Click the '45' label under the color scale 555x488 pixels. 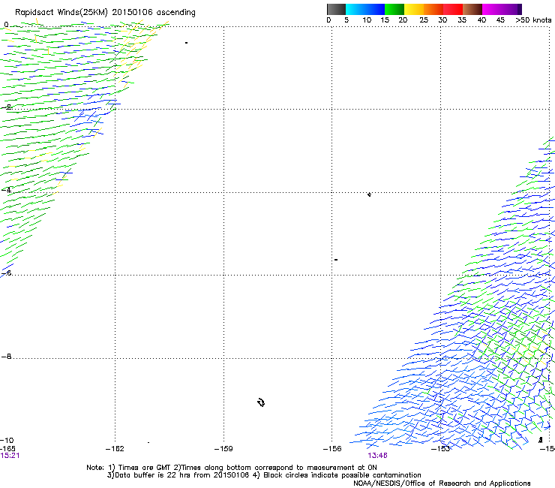[x=500, y=20]
